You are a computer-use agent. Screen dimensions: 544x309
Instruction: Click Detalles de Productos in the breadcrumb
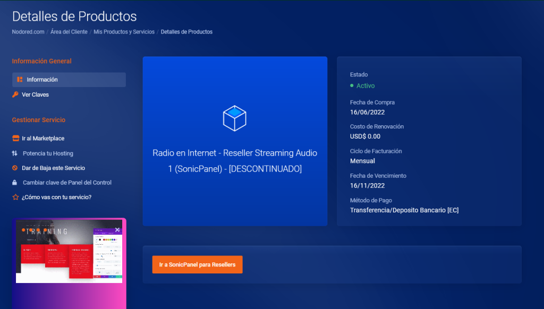pos(186,32)
